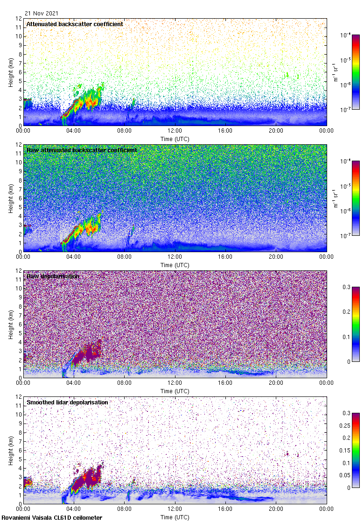
Task: Click the '10⁻⁷' label on second colorbar
Action: pos(345,236)
